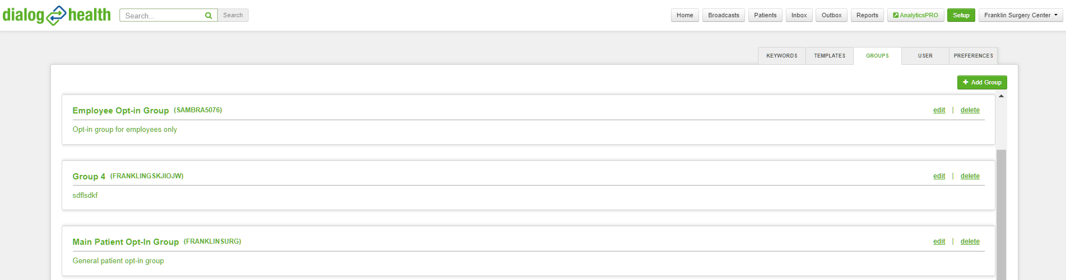1066x280 pixels.
Task: Click the scrollbar up arrow
Action: click(x=1001, y=96)
